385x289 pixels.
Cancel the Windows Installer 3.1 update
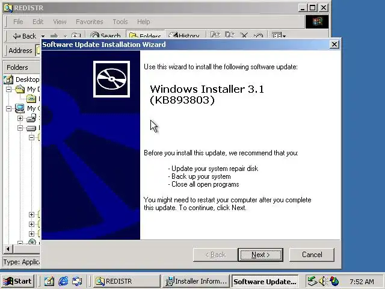(x=312, y=255)
